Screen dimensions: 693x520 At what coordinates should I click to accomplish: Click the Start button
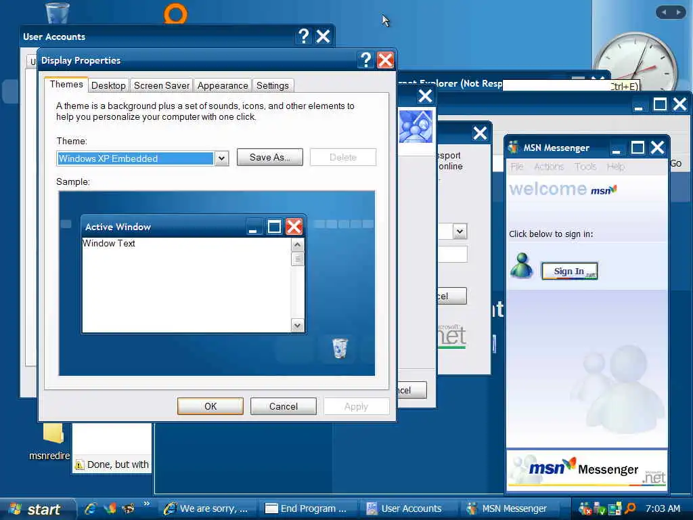coord(37,509)
